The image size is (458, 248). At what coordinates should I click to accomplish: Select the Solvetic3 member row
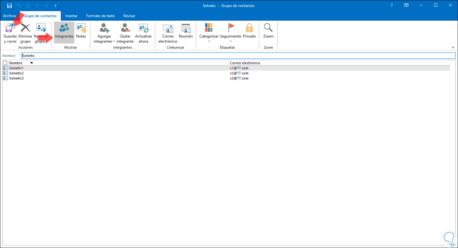coord(226,78)
